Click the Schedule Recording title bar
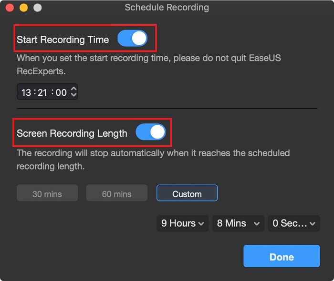This screenshot has width=334, height=281. (x=167, y=8)
